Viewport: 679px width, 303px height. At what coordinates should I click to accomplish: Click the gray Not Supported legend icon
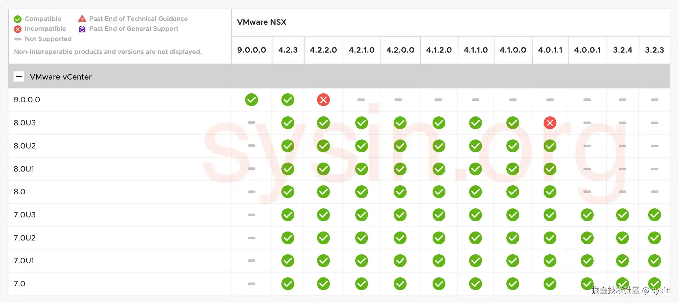pos(18,39)
